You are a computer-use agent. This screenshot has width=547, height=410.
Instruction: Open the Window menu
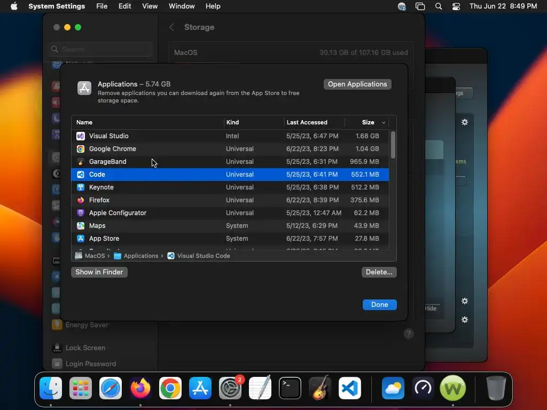pos(182,6)
